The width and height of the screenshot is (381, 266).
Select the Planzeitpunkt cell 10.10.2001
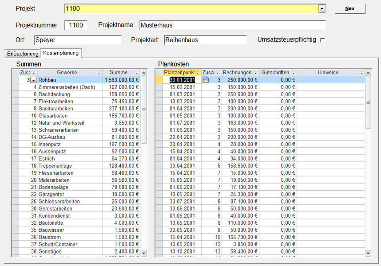pos(182,252)
